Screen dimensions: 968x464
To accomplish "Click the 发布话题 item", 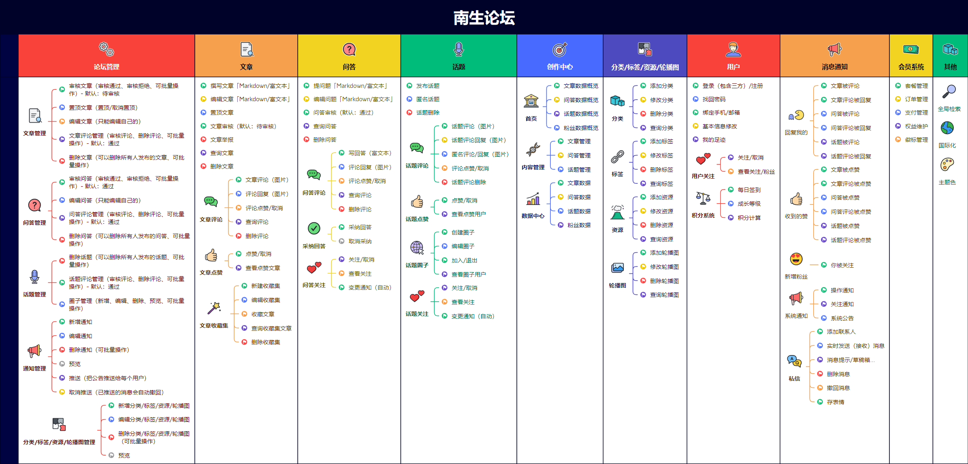I will pos(428,86).
